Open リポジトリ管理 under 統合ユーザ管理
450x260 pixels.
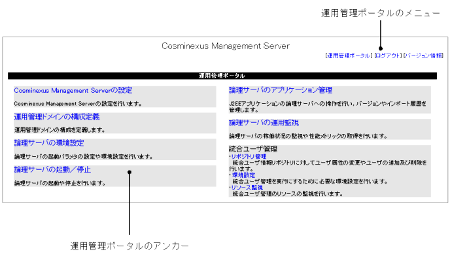point(249,157)
